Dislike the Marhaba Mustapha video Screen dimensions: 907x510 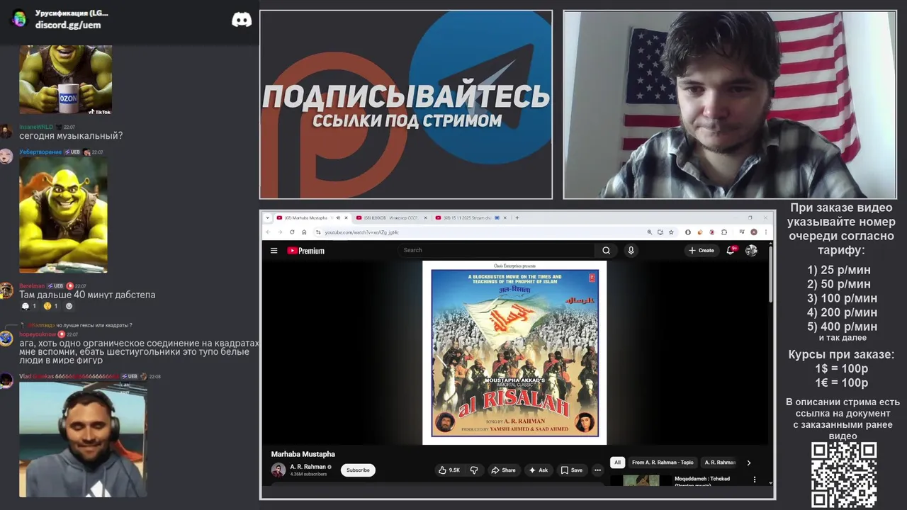tap(474, 470)
